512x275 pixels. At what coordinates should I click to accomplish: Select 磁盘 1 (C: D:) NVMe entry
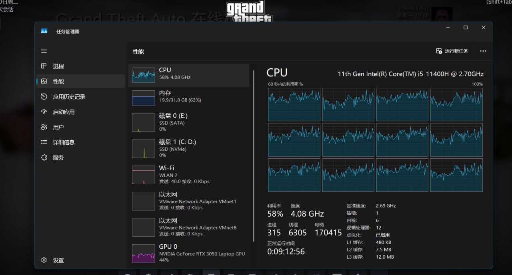pos(188,148)
